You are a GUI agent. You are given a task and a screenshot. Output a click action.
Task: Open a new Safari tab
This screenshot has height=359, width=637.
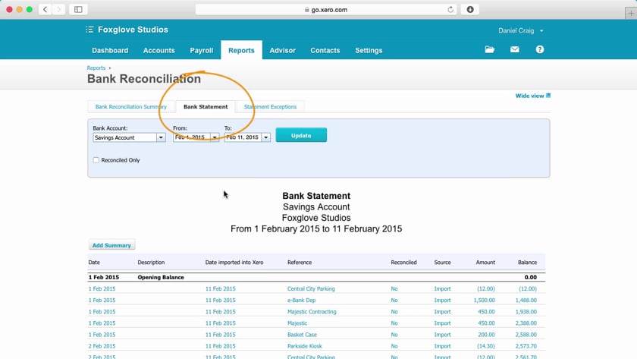(x=631, y=13)
